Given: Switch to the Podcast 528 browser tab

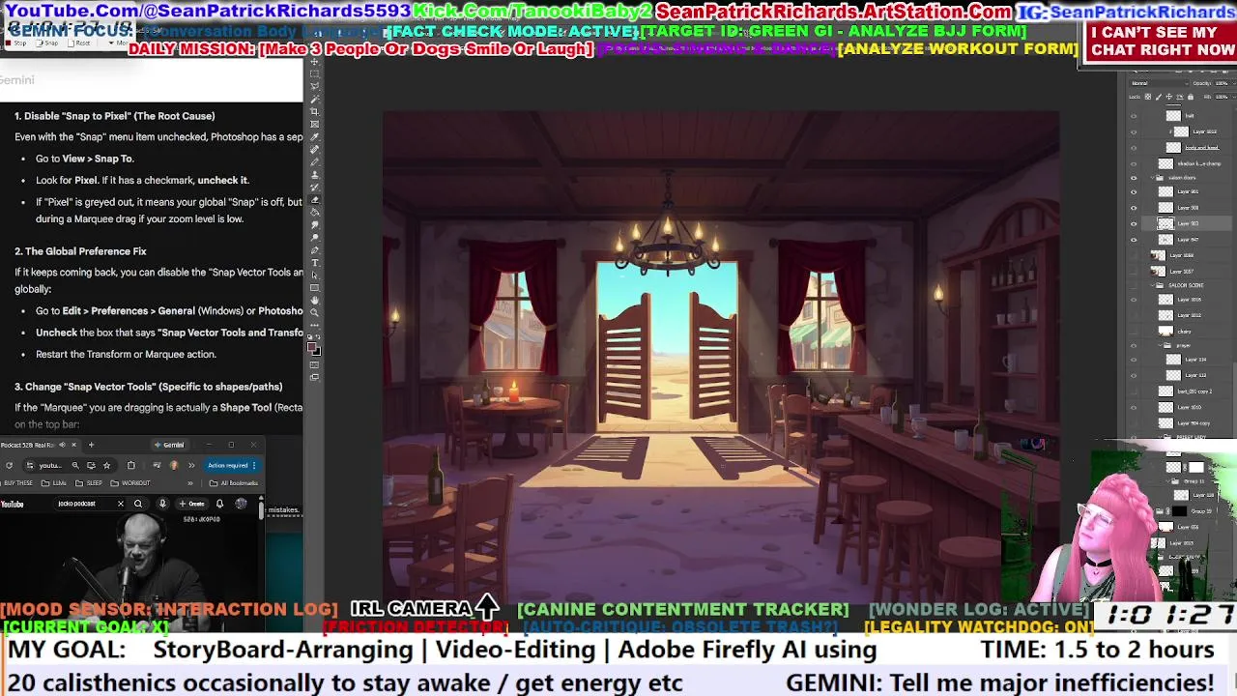Looking at the screenshot, I should (x=31, y=445).
